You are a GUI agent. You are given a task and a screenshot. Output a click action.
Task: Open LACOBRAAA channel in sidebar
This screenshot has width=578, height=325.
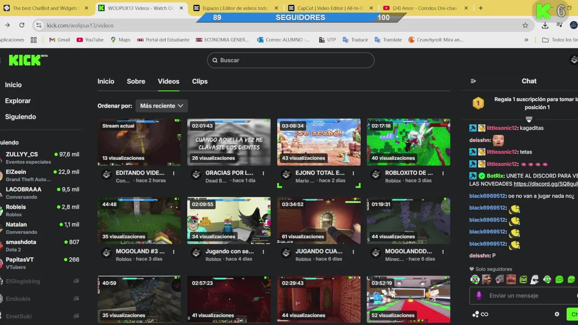point(41,193)
